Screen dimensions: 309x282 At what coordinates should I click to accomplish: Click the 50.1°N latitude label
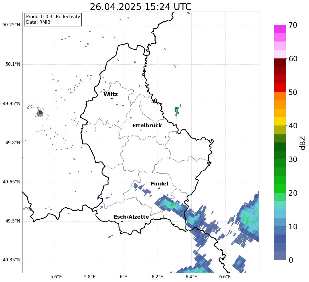(x=13, y=64)
